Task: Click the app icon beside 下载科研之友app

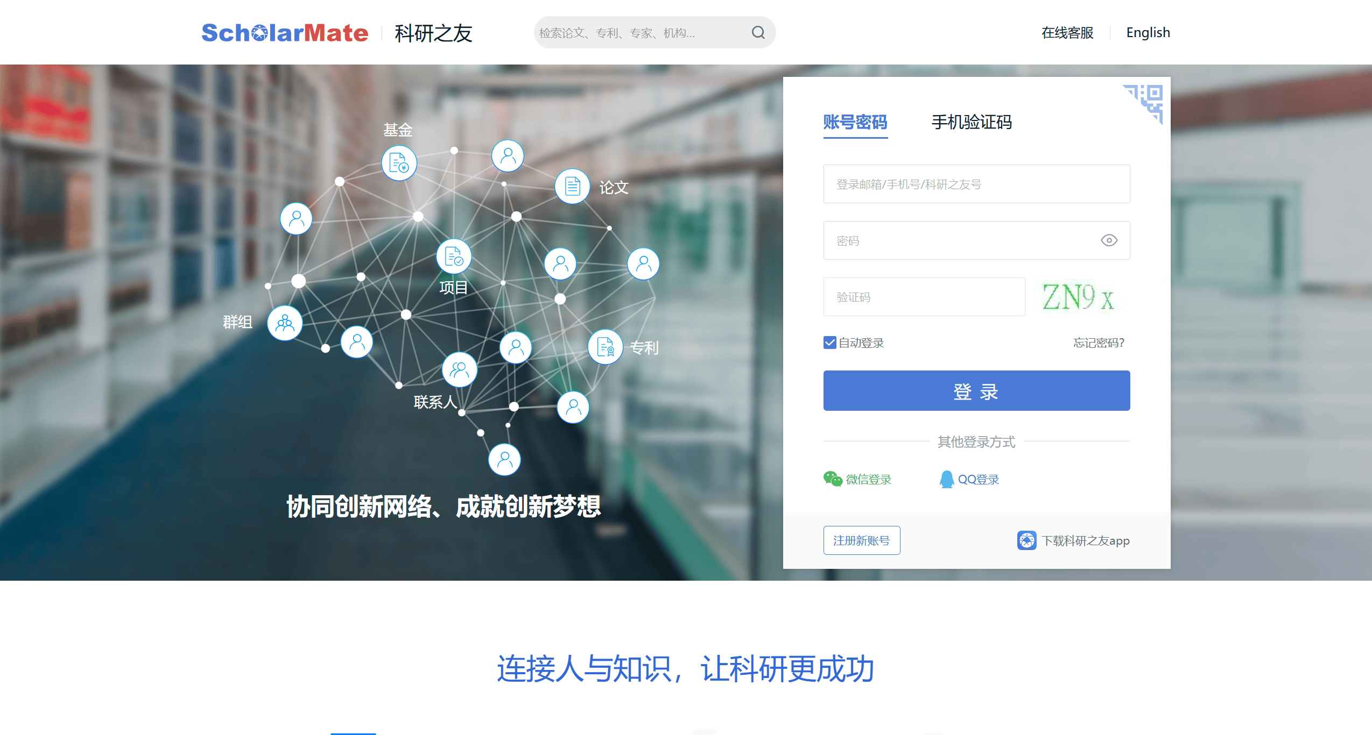Action: 1026,540
